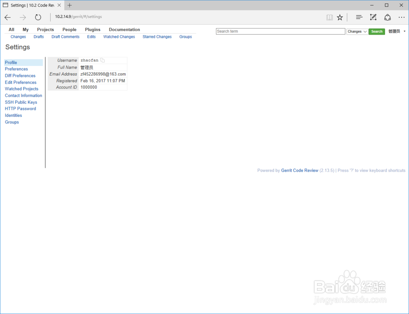Open Make a Web Note pen icon
The width and height of the screenshot is (409, 314).
(373, 17)
